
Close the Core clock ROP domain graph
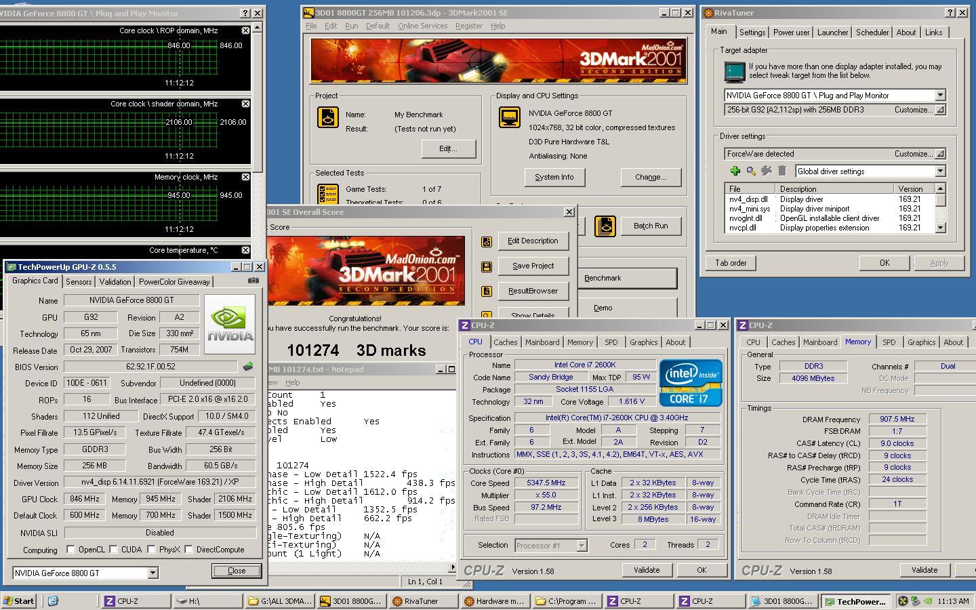[x=245, y=30]
